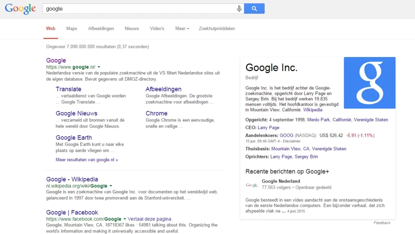Image resolution: width=415 pixels, height=234 pixels.
Task: Click Vertaal deze pagina link
Action: pyautogui.click(x=150, y=219)
